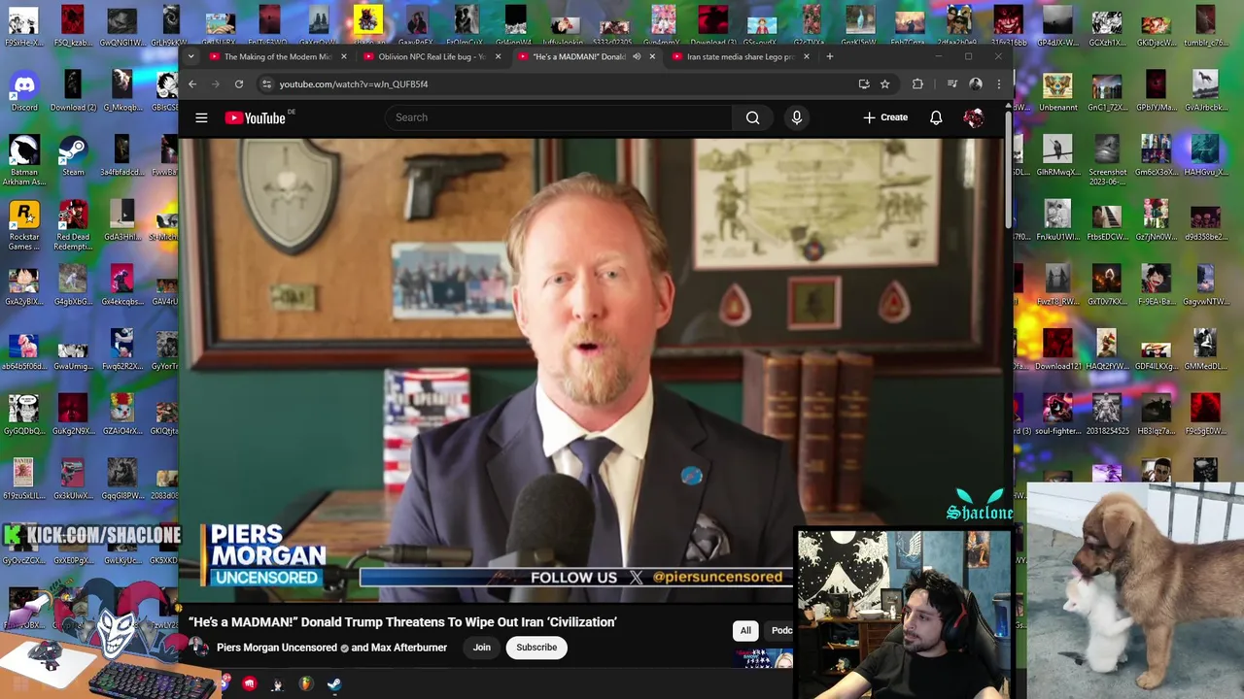Open the Chrome profile avatar
The height and width of the screenshot is (699, 1244).
976,84
